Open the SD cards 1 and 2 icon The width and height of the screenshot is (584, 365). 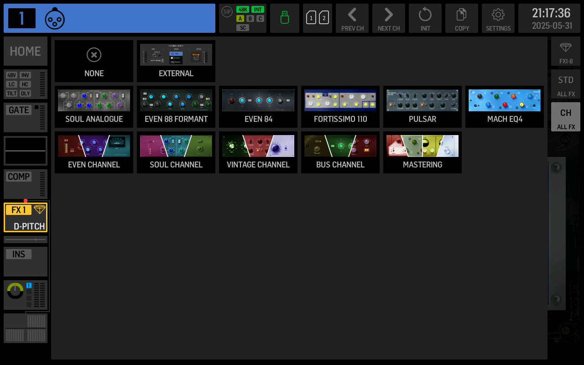pyautogui.click(x=318, y=18)
